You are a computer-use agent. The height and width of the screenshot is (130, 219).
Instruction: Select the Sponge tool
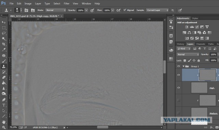pos(4,93)
